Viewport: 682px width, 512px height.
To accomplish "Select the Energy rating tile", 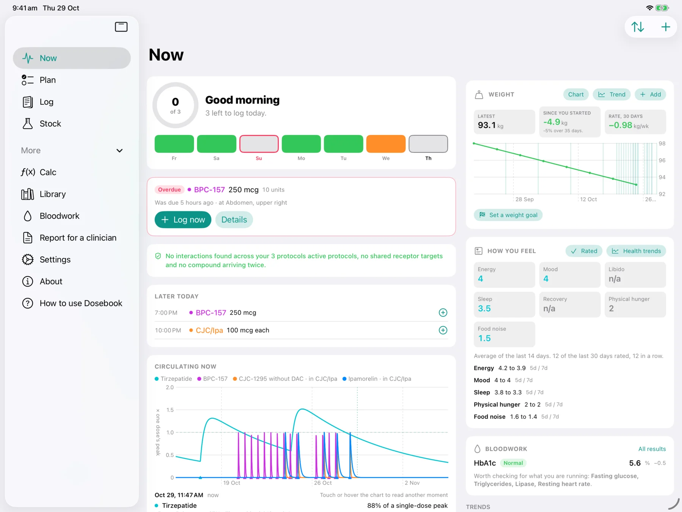I will click(504, 275).
